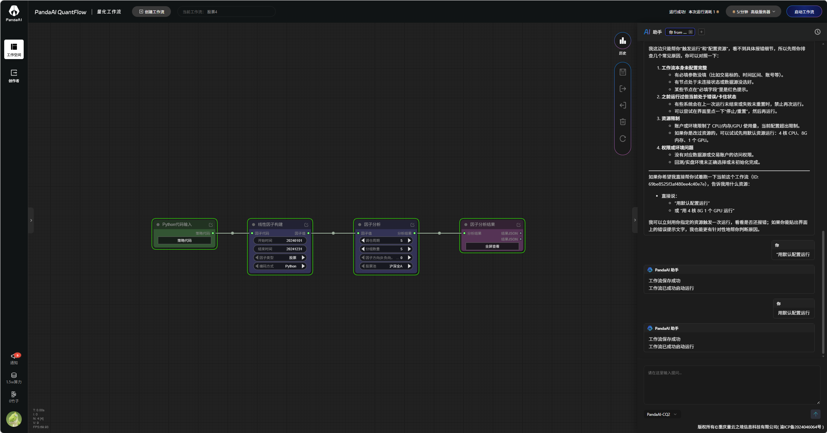Select previous 股票池 option with left arrow
The height and width of the screenshot is (433, 827).
coord(363,266)
